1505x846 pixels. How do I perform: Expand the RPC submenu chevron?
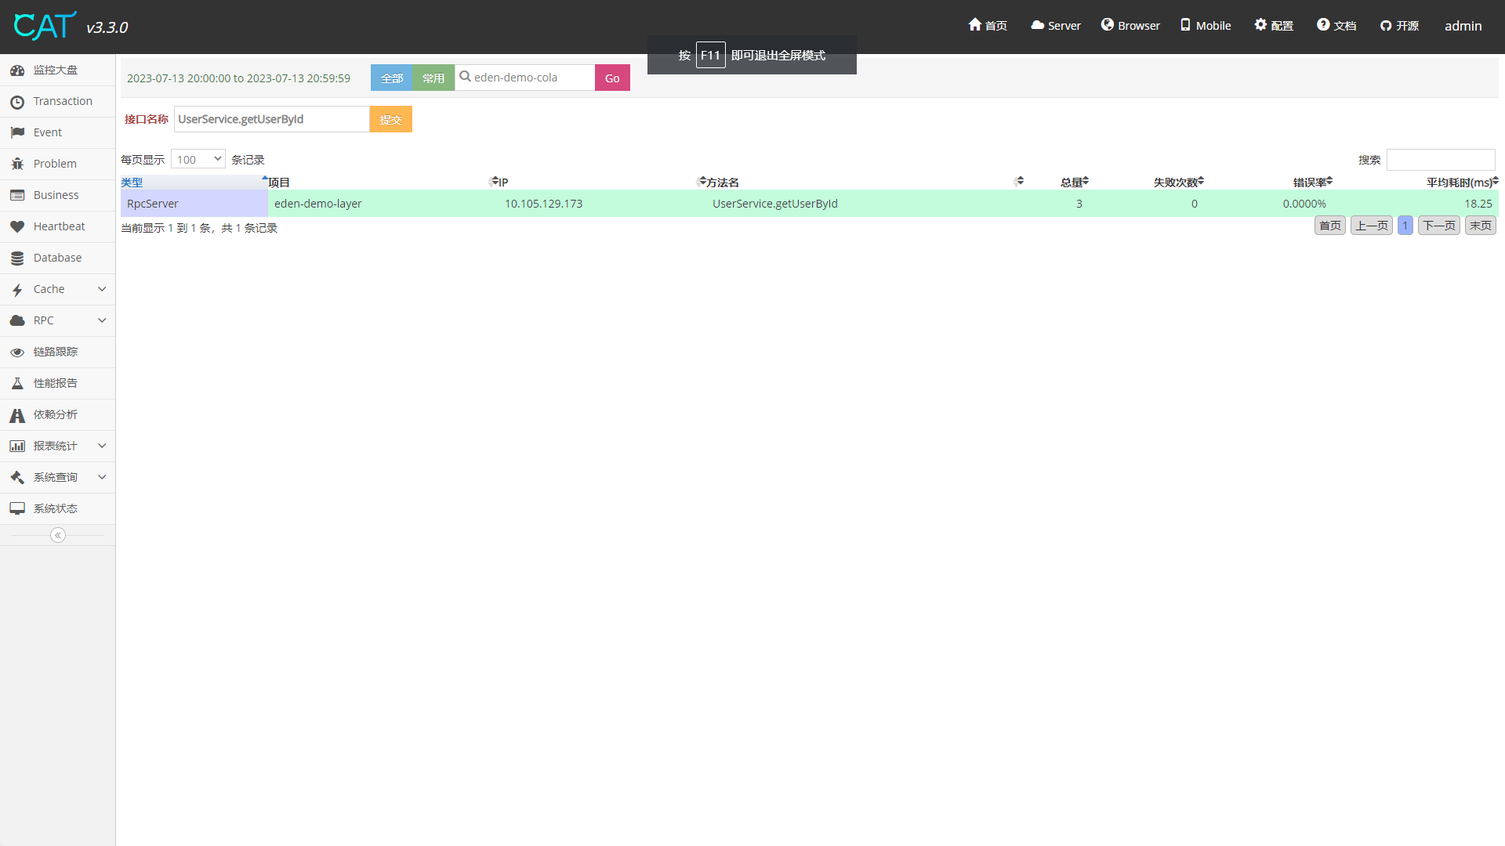coord(102,320)
